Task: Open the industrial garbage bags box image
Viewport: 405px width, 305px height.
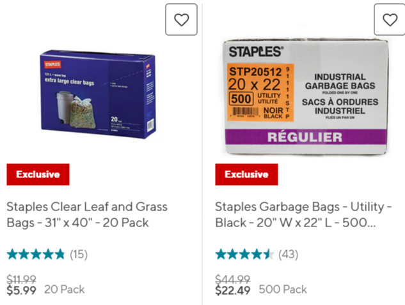Action: click(306, 97)
